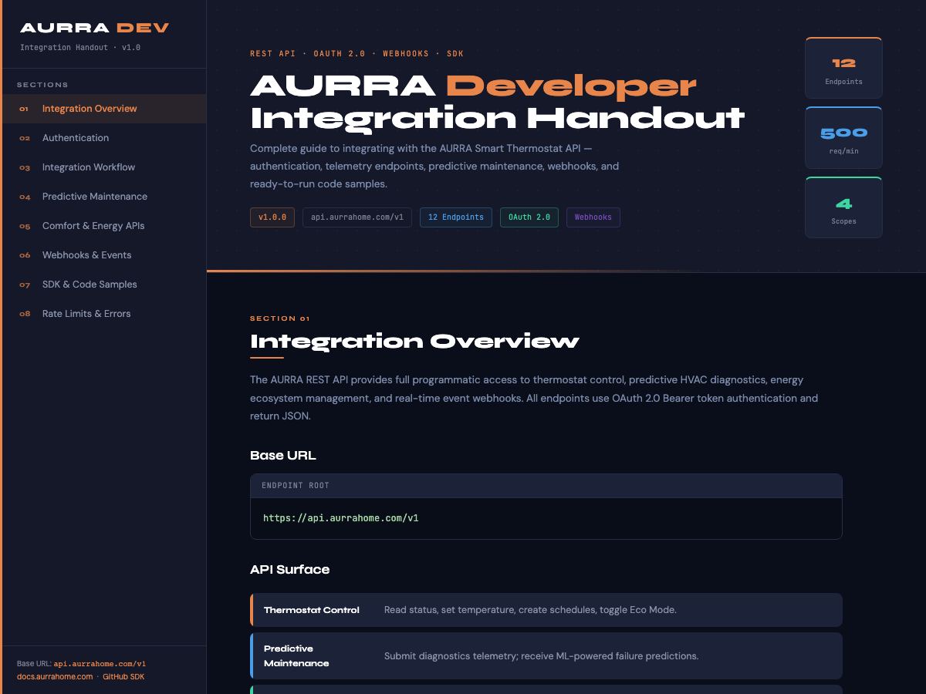Click the v1.0.0 version badge
926x694 pixels.
coord(272,217)
